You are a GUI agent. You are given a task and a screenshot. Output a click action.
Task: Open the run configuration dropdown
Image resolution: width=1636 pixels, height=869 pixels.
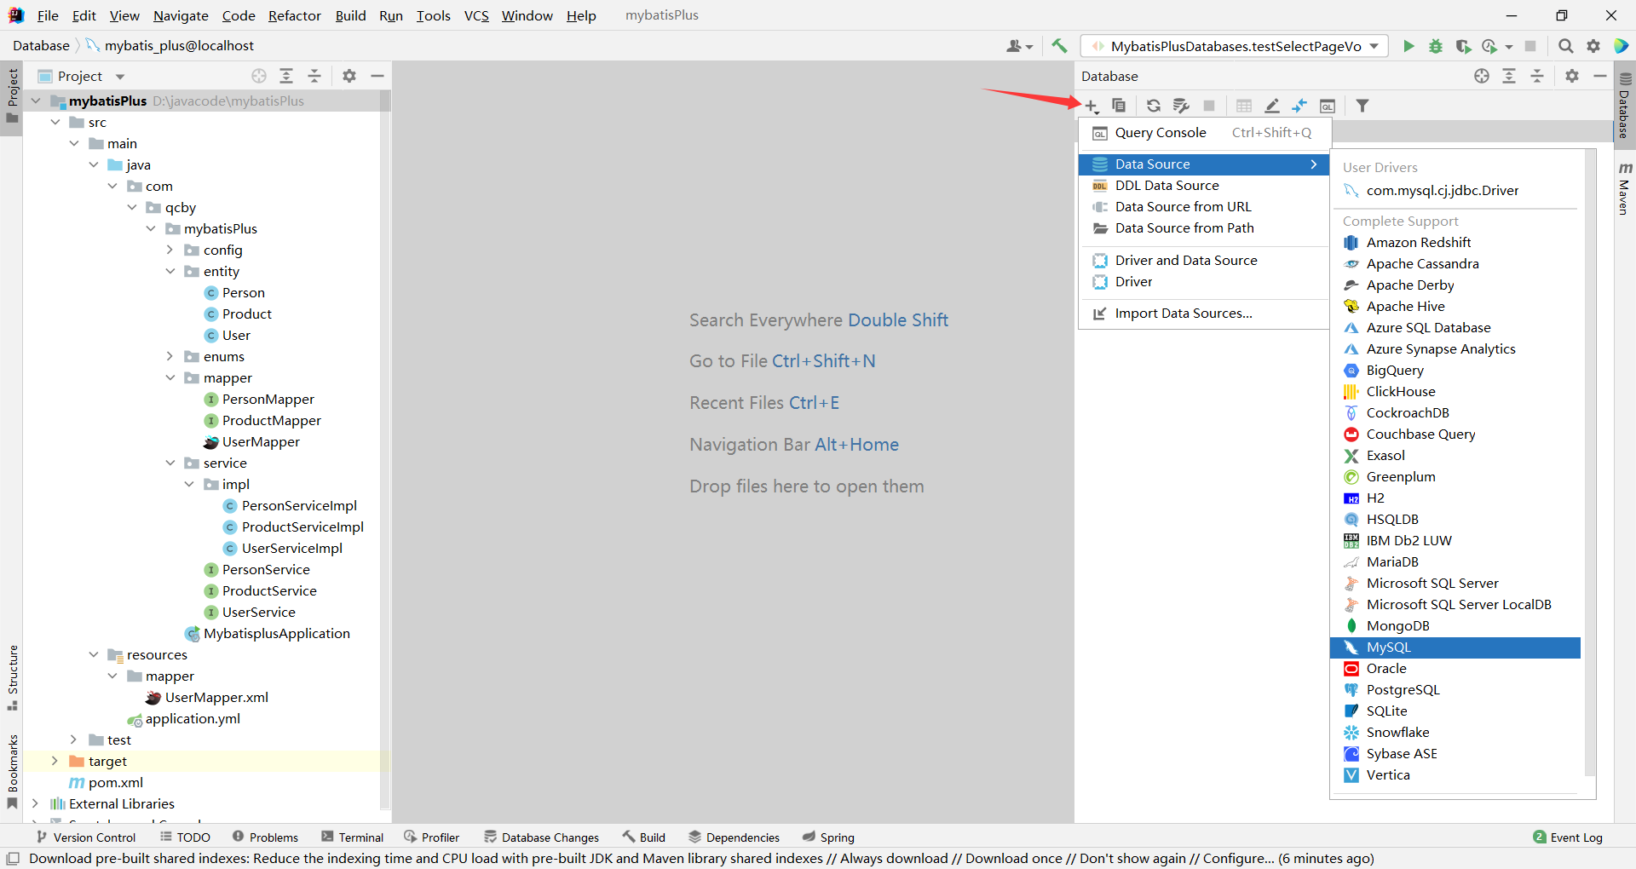[x=1235, y=46]
